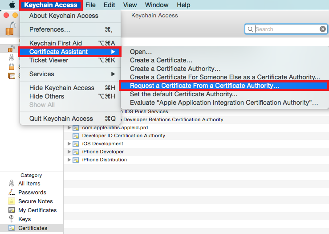The height and width of the screenshot is (234, 329).
Task: Choose Create a Certificate For Someone Else
Action: pyautogui.click(x=224, y=77)
